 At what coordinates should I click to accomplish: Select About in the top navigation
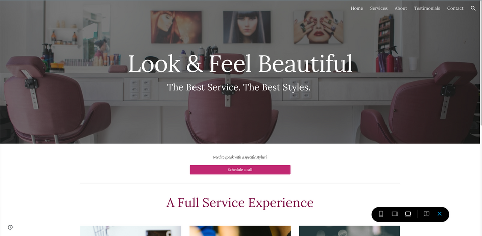click(x=401, y=8)
